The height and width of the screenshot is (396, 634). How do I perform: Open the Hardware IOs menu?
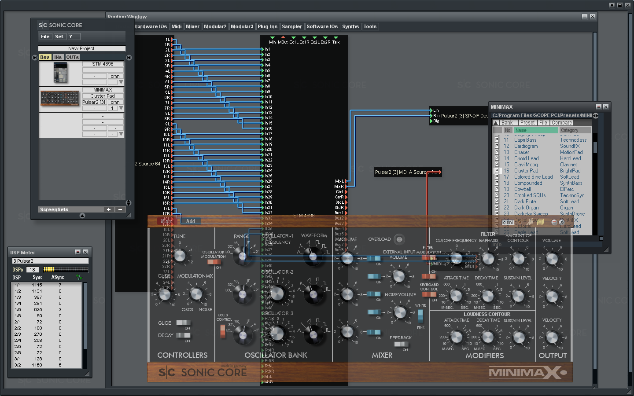[151, 26]
